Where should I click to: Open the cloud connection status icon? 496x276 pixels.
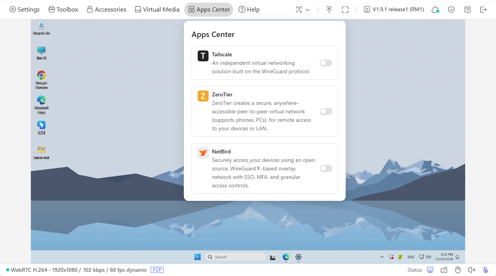(435, 10)
